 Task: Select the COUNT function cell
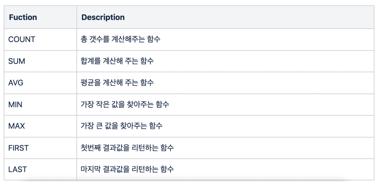click(22, 39)
